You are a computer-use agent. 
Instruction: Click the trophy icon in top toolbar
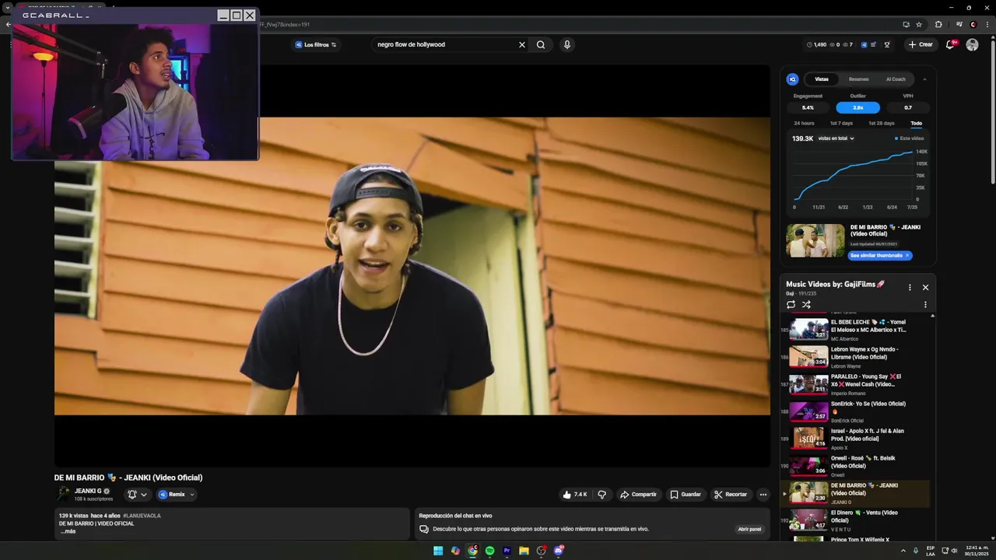[887, 44]
